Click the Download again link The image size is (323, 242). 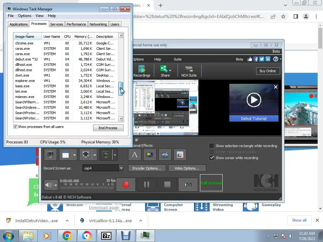click(104, 207)
